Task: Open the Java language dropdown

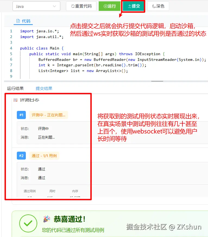Action: coord(36,6)
